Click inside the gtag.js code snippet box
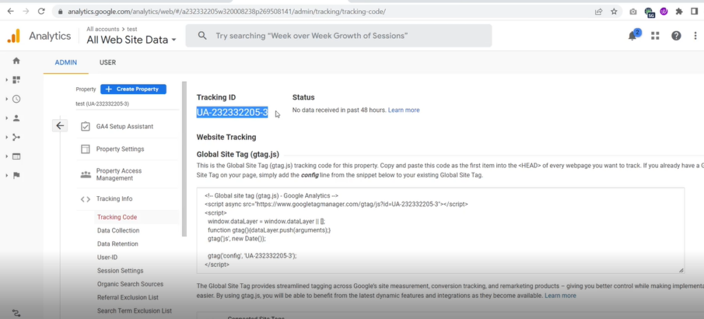 [441, 231]
